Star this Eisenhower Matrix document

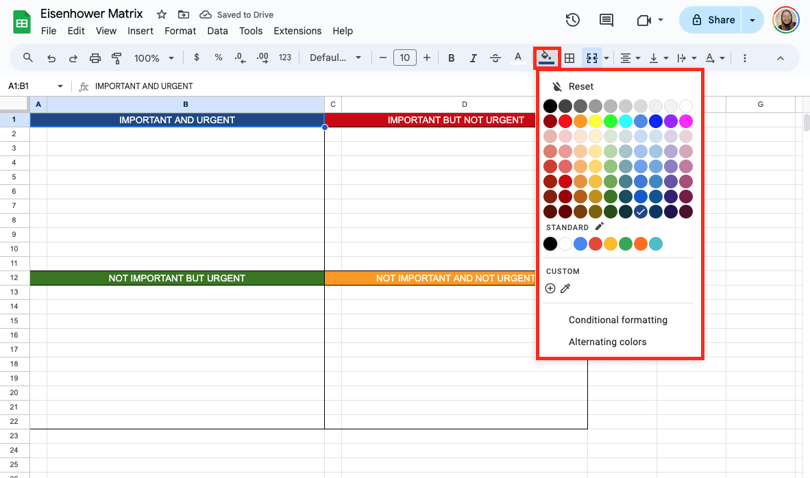pos(161,14)
